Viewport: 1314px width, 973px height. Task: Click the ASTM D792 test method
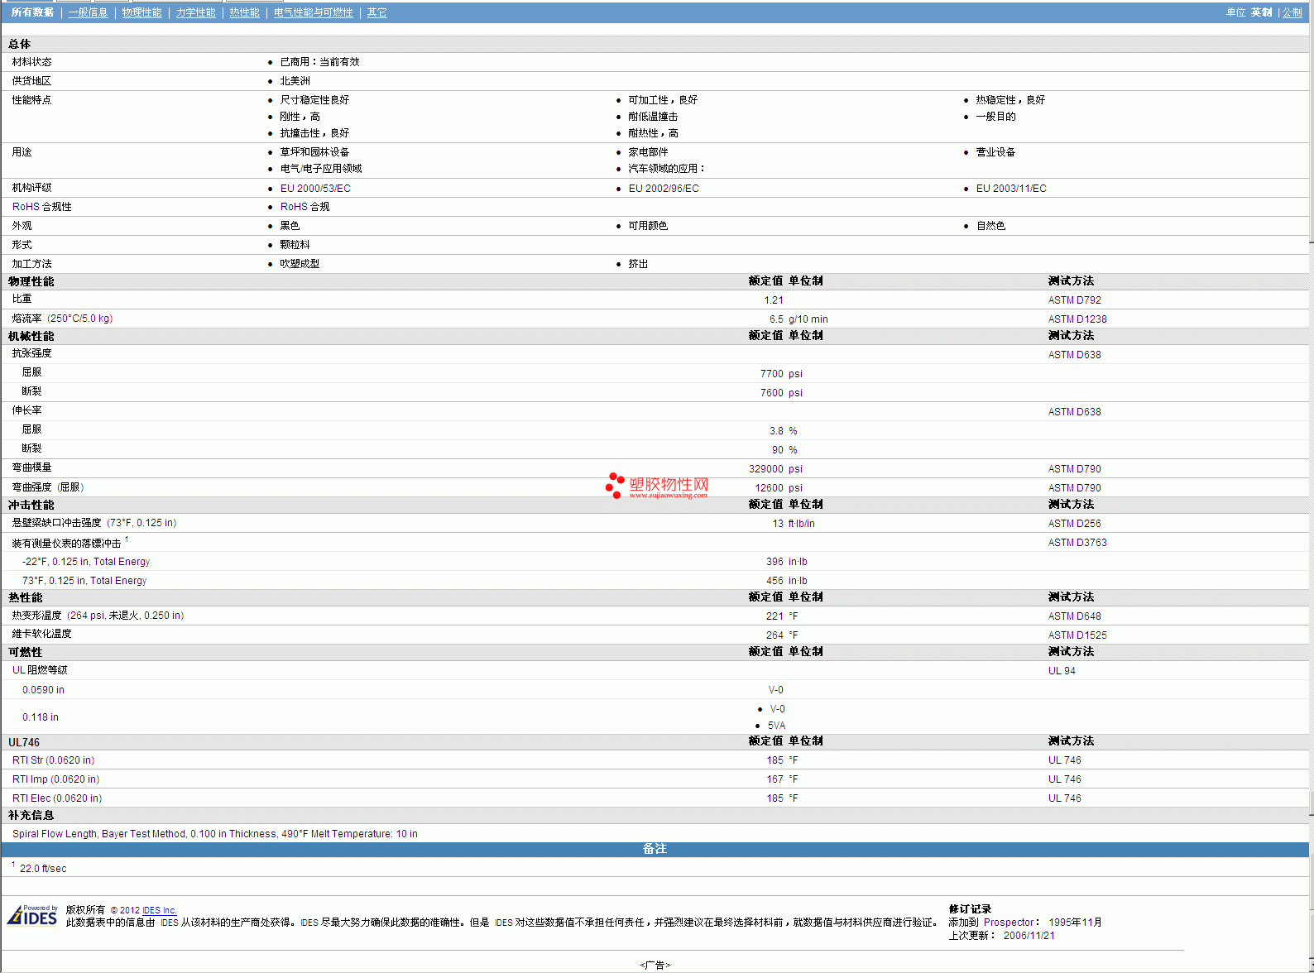point(1074,300)
